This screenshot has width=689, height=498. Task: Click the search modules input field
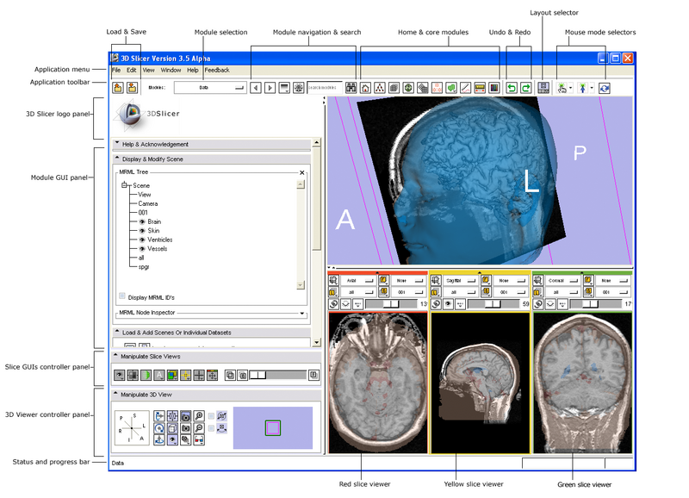[x=324, y=88]
